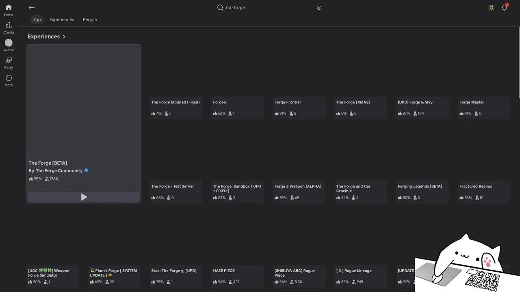Switch to the Experiences tab

point(62,19)
